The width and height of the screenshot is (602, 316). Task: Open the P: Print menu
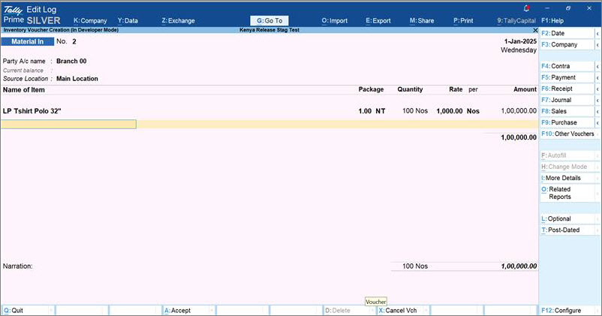[x=463, y=21]
